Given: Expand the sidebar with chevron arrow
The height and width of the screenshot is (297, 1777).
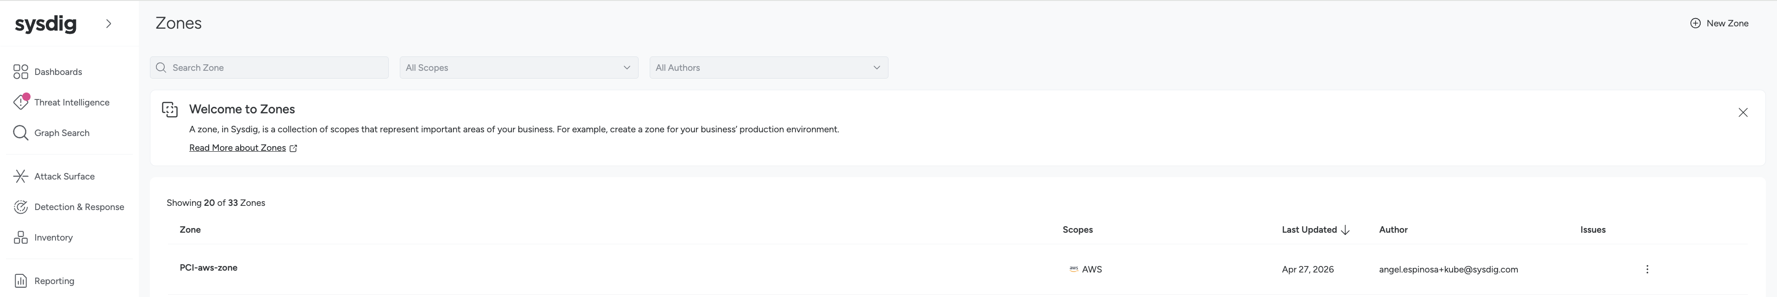Looking at the screenshot, I should click(108, 24).
